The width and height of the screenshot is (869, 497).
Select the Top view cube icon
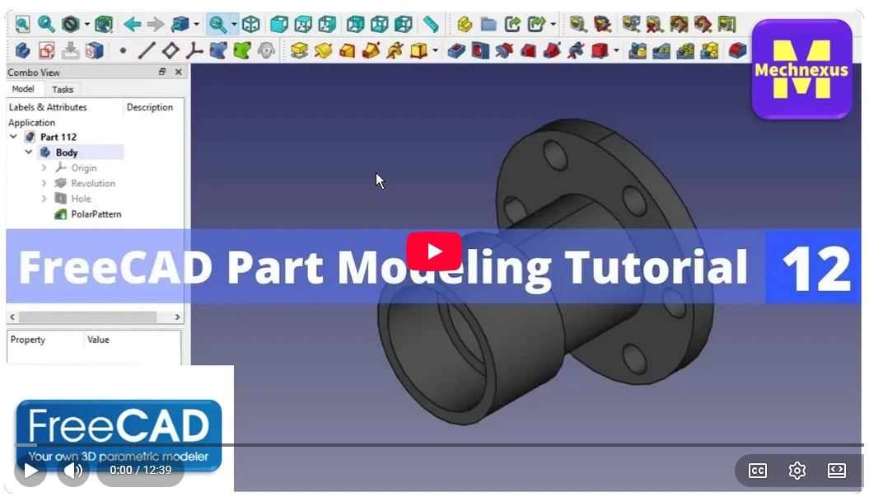(302, 24)
